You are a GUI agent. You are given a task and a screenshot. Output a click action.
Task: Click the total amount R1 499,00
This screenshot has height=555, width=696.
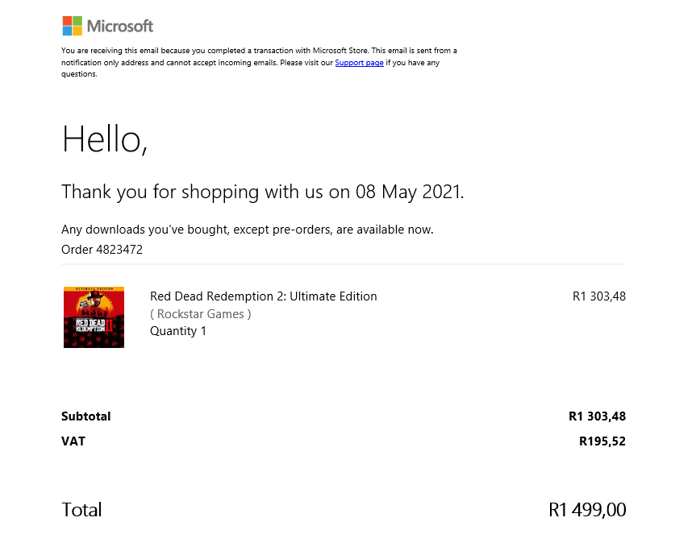tap(587, 510)
